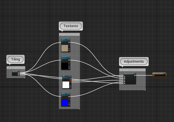Click Albedo node's top UVs input pin
174x122 pixels.
pos(62,42)
